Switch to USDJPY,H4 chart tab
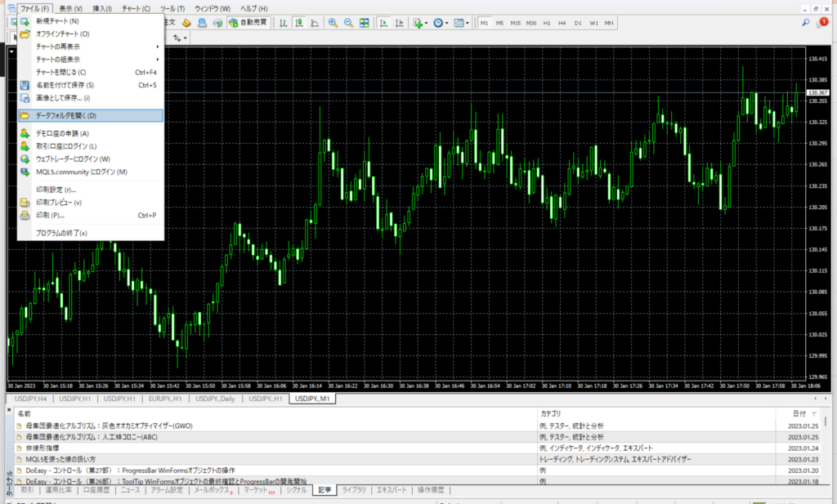Screen dimensions: 837x504 30,399
